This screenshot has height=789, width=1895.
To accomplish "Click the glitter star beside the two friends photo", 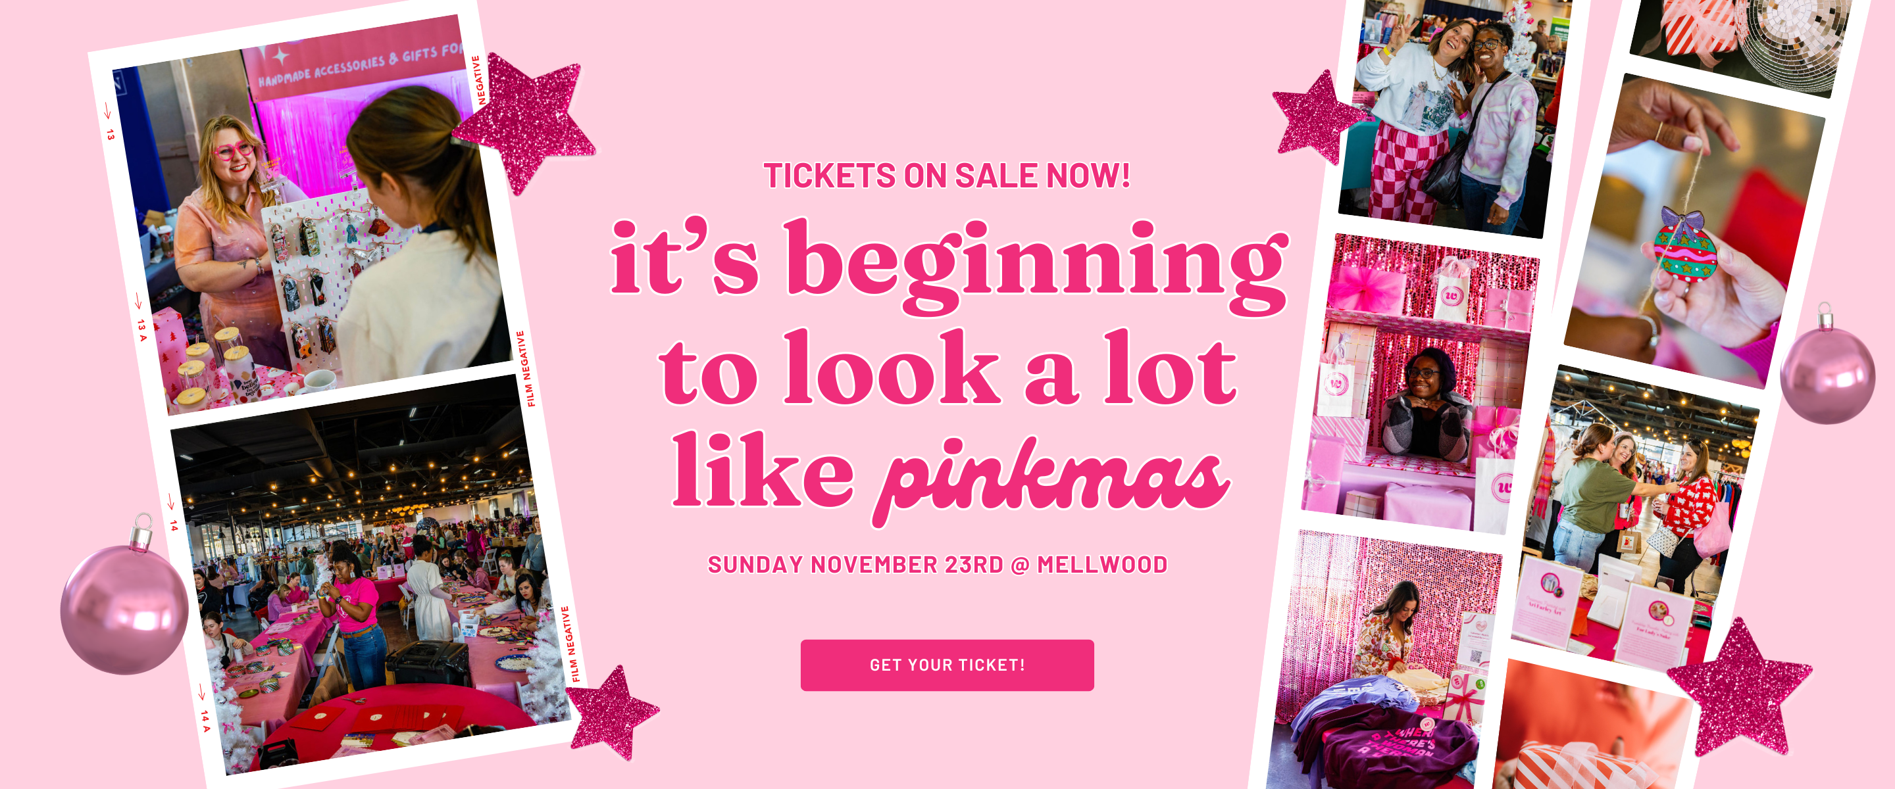I will 1317,118.
